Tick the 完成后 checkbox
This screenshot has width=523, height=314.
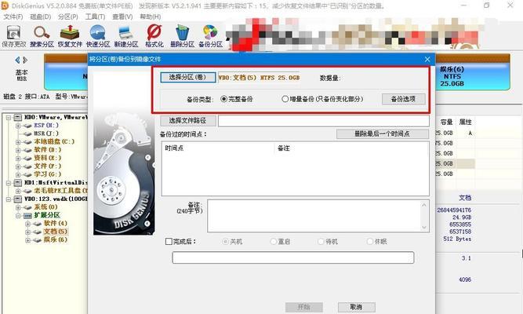click(x=169, y=241)
